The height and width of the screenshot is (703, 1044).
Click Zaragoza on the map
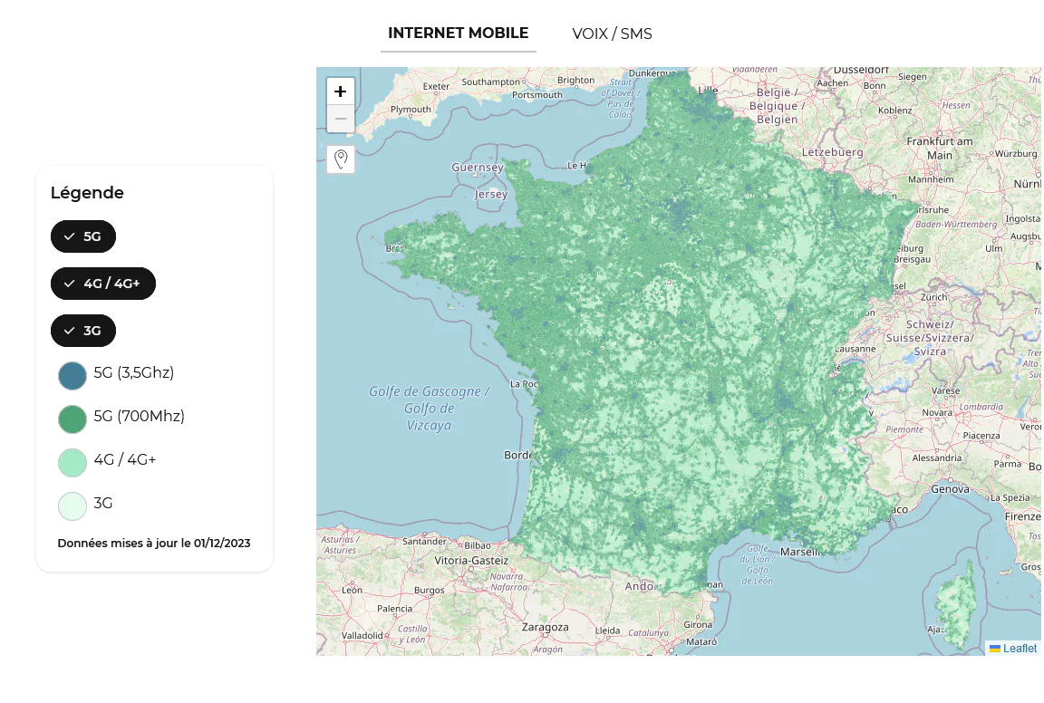(x=546, y=627)
